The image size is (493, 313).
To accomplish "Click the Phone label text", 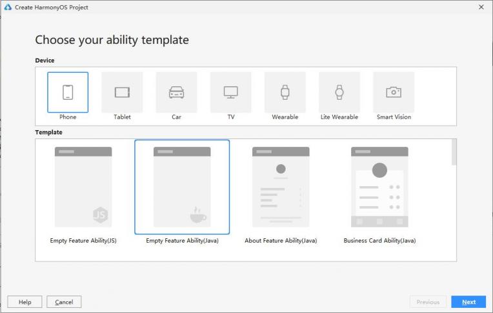I will pyautogui.click(x=68, y=117).
